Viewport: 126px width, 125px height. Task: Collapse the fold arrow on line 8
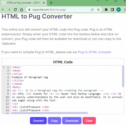coord(10,90)
